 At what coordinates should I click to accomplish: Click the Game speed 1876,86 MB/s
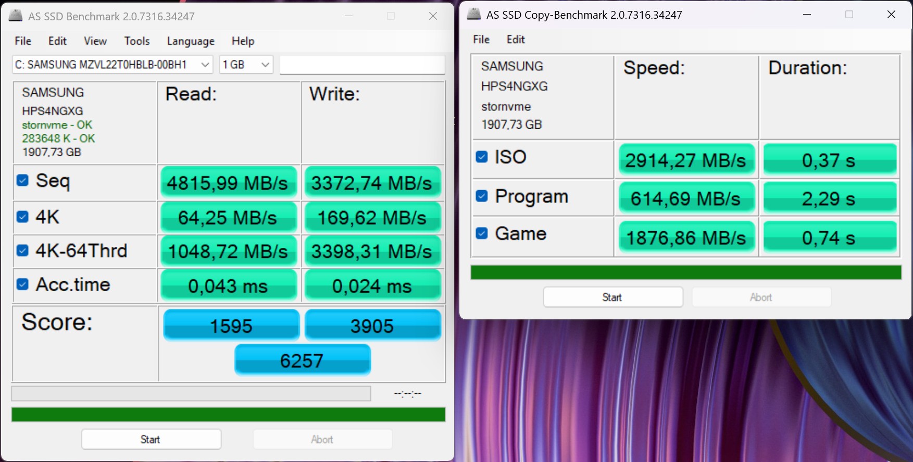click(x=686, y=238)
